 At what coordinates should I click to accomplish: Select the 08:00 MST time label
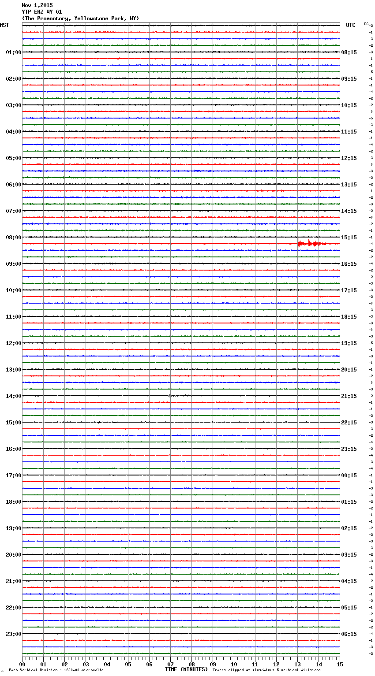[13, 238]
